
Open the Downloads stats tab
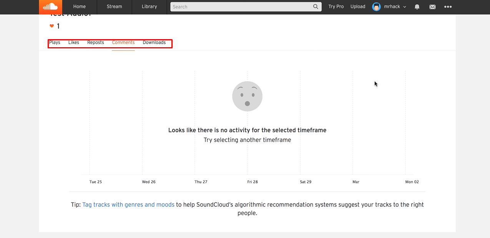click(154, 42)
